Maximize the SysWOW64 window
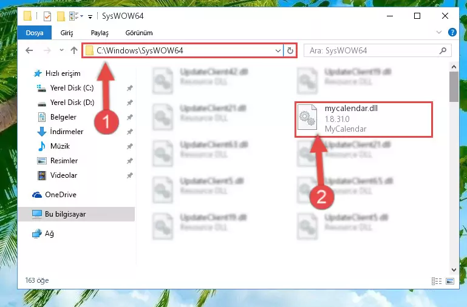This screenshot has width=467, height=307. (417, 16)
